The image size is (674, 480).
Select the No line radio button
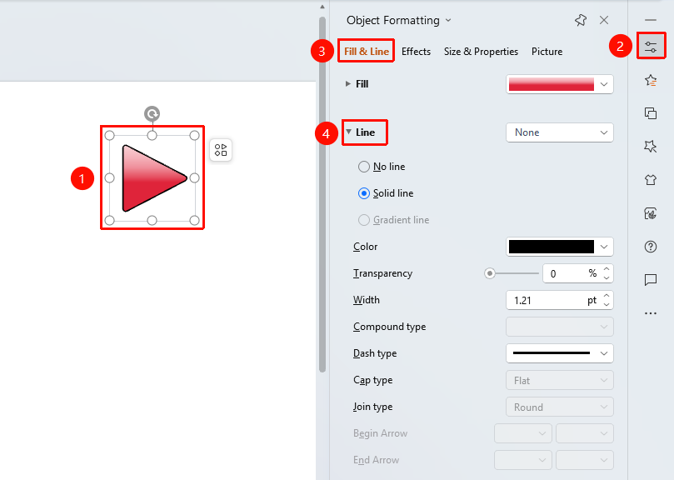point(364,167)
